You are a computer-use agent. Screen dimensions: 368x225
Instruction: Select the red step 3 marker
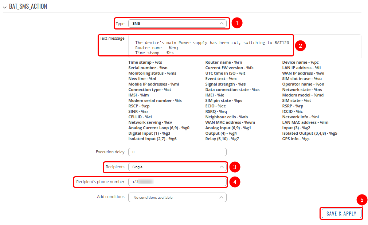[x=235, y=167]
